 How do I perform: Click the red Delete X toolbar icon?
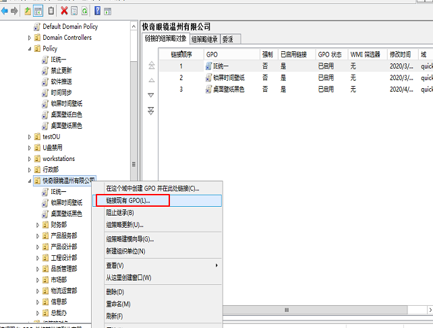(x=63, y=11)
